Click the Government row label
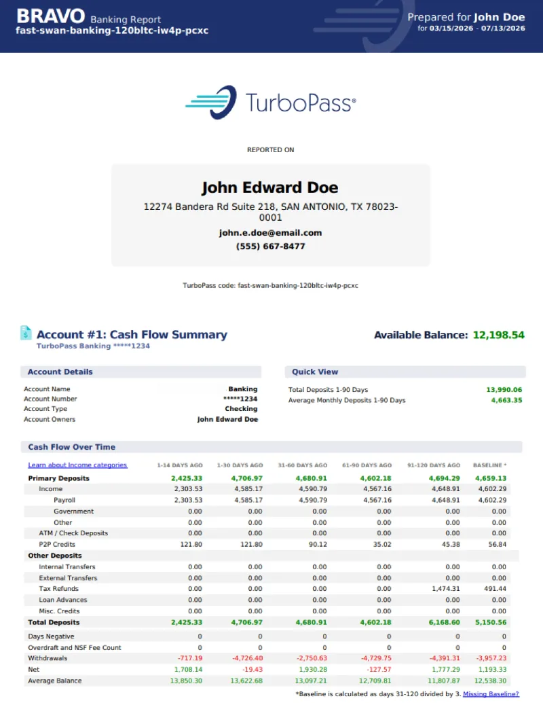Image resolution: width=543 pixels, height=703 pixels. tap(73, 511)
